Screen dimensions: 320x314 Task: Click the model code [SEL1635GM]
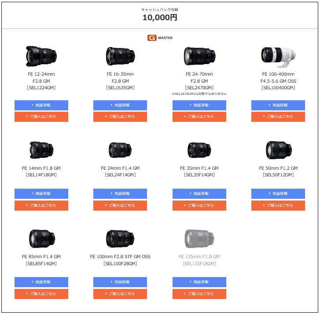point(120,88)
